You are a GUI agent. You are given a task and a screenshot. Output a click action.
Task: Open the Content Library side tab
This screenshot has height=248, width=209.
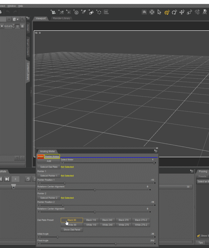28,71
